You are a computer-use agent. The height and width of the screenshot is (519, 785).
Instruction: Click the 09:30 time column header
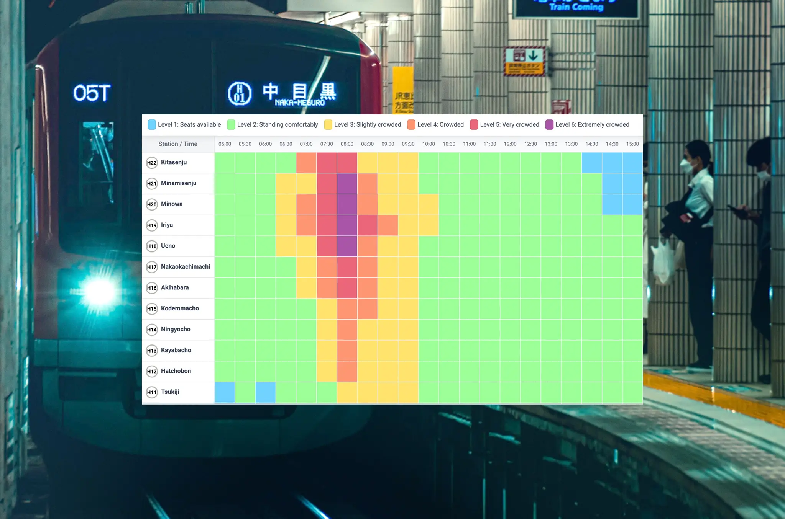pyautogui.click(x=408, y=144)
